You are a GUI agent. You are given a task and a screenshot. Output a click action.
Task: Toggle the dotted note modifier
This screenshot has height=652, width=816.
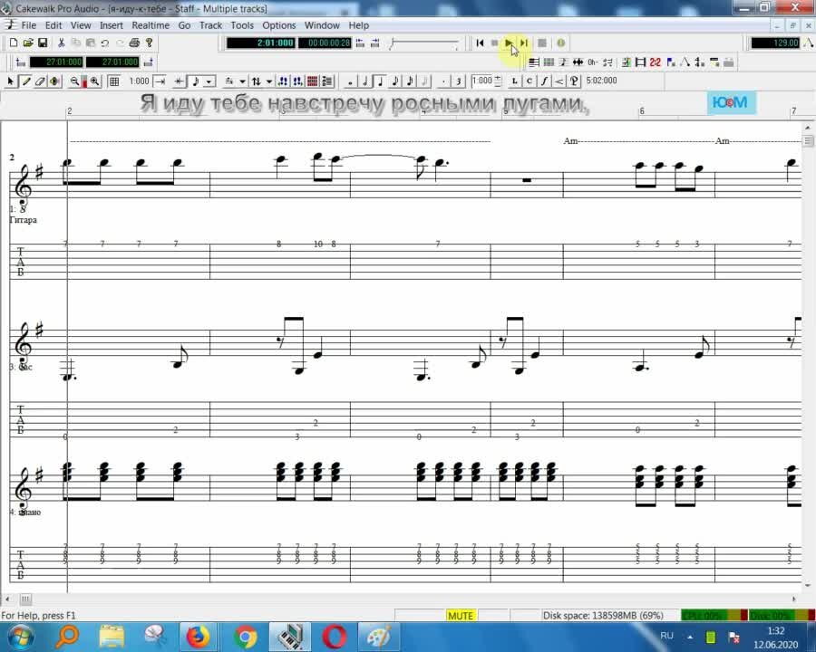(x=442, y=81)
